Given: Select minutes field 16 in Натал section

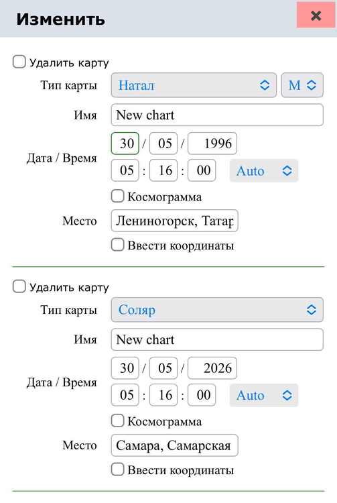Looking at the screenshot, I should 163,170.
